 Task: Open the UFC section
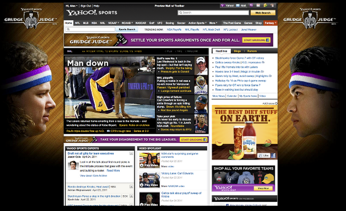tap(160, 23)
